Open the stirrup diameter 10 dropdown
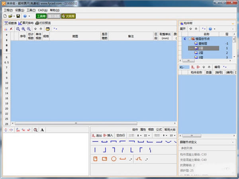239x179 pixels. (x=175, y=135)
